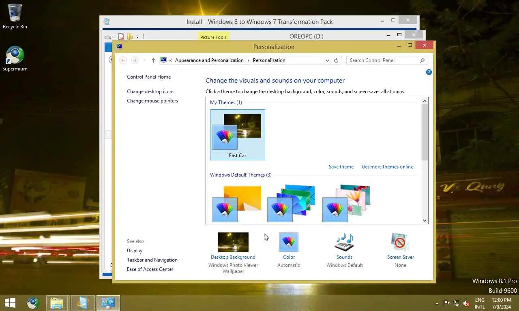This screenshot has width=519, height=311.
Task: Click the search magnifier icon
Action: tap(422, 60)
